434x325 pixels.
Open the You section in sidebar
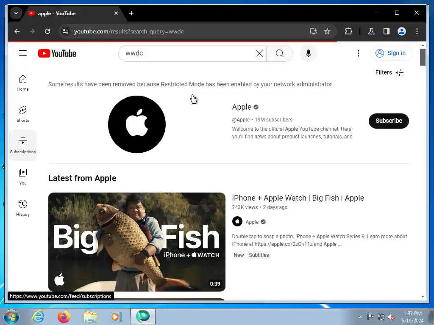(23, 176)
